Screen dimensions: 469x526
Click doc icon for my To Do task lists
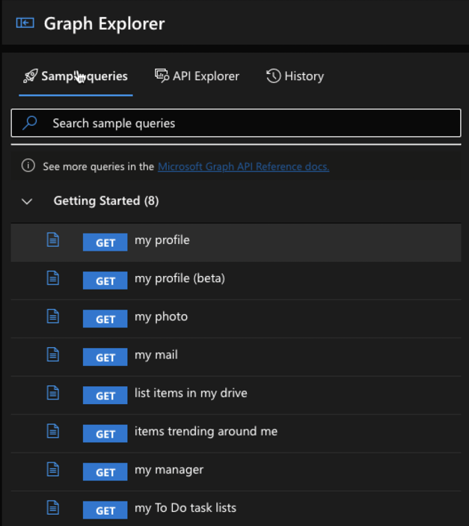coord(53,507)
